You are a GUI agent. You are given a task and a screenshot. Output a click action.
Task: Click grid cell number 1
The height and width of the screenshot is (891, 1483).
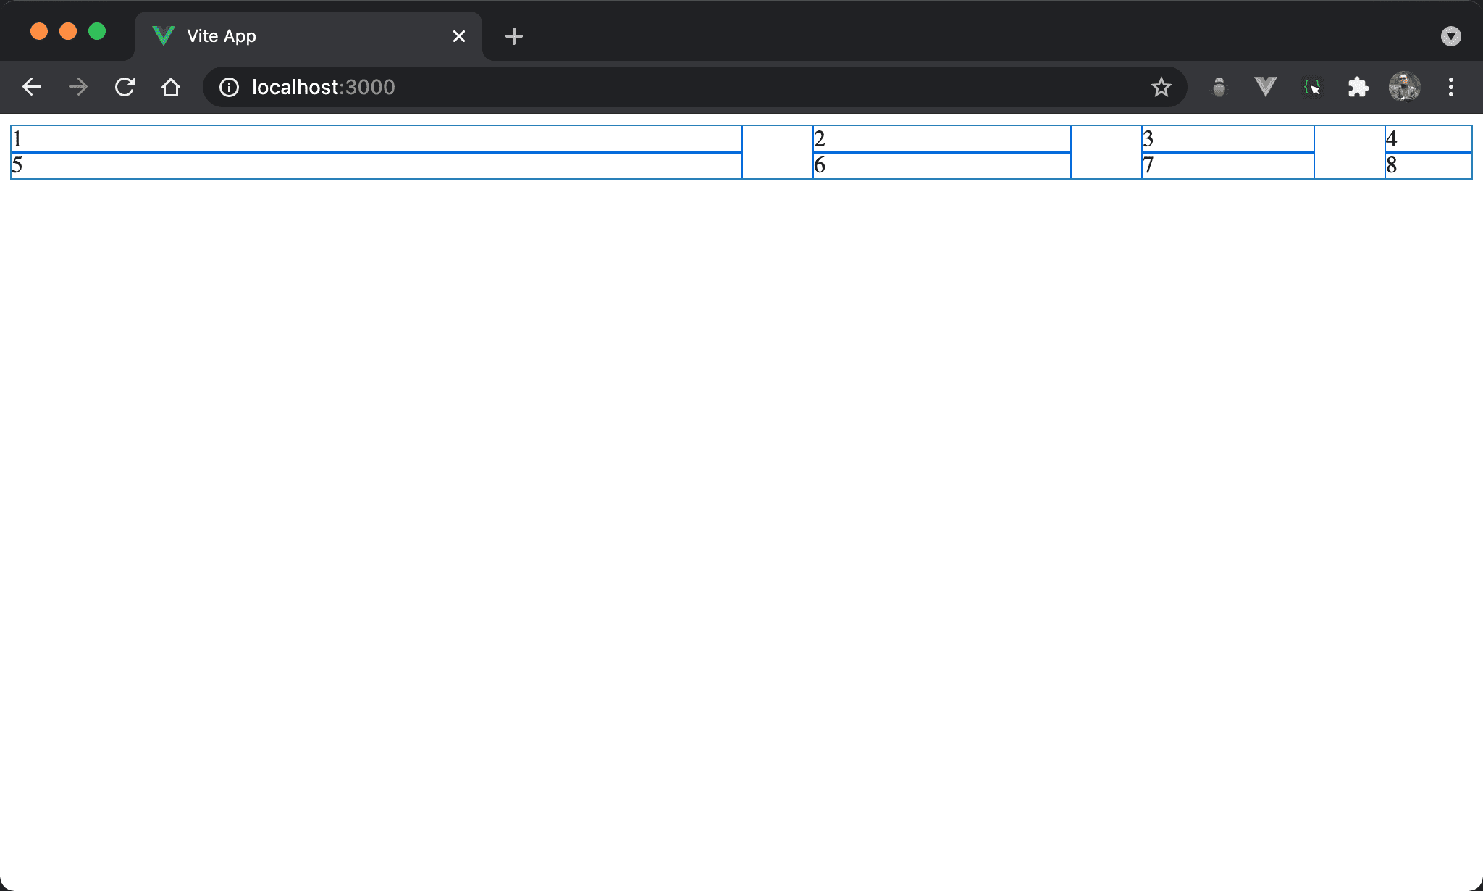point(377,138)
